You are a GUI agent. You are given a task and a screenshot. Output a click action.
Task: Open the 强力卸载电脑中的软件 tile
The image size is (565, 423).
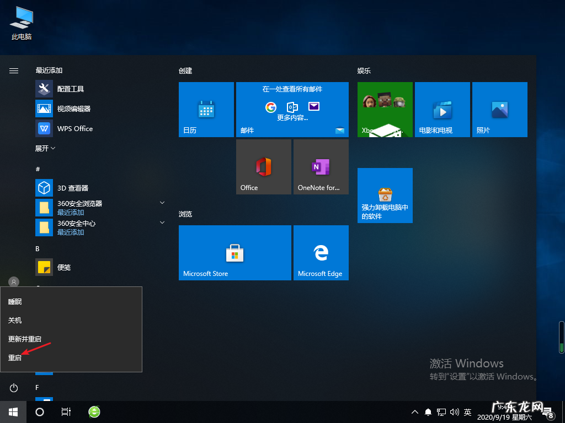click(x=385, y=196)
